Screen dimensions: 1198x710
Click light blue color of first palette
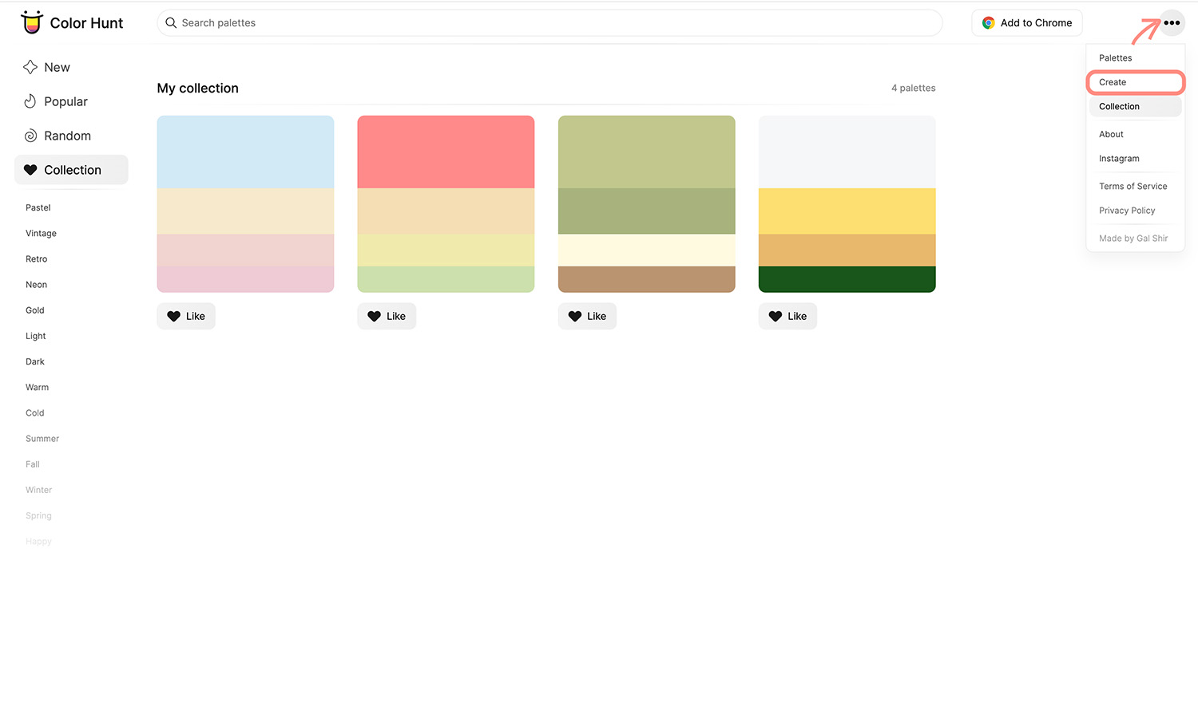coord(245,152)
